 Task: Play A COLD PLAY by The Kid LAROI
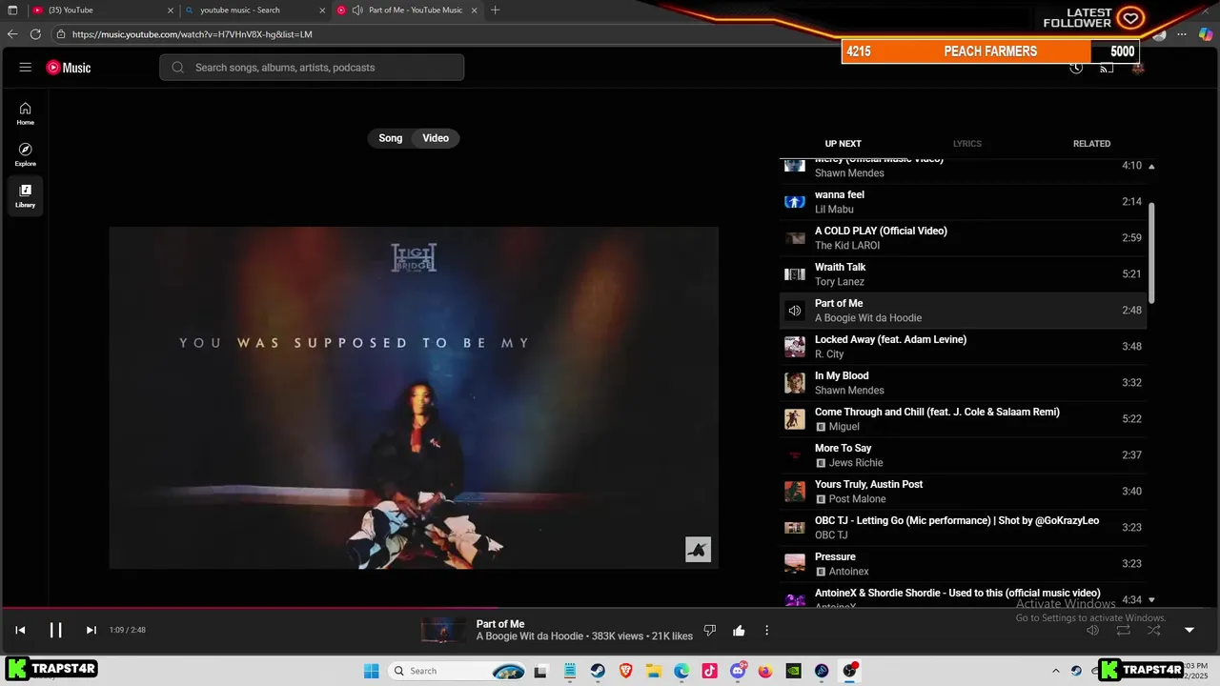(963, 238)
